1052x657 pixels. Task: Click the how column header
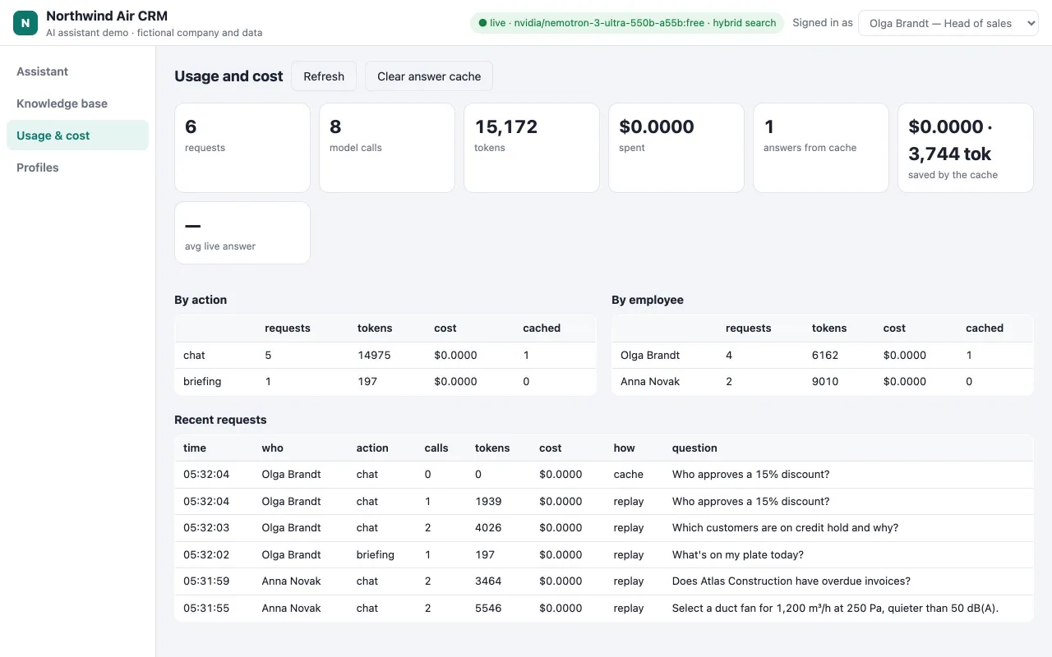click(624, 448)
